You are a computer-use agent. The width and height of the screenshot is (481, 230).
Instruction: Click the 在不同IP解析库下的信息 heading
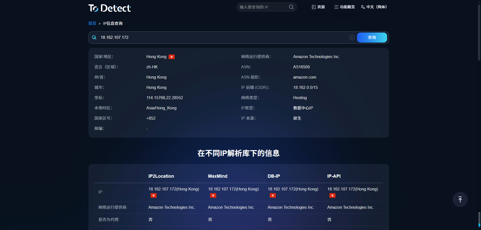(238, 153)
